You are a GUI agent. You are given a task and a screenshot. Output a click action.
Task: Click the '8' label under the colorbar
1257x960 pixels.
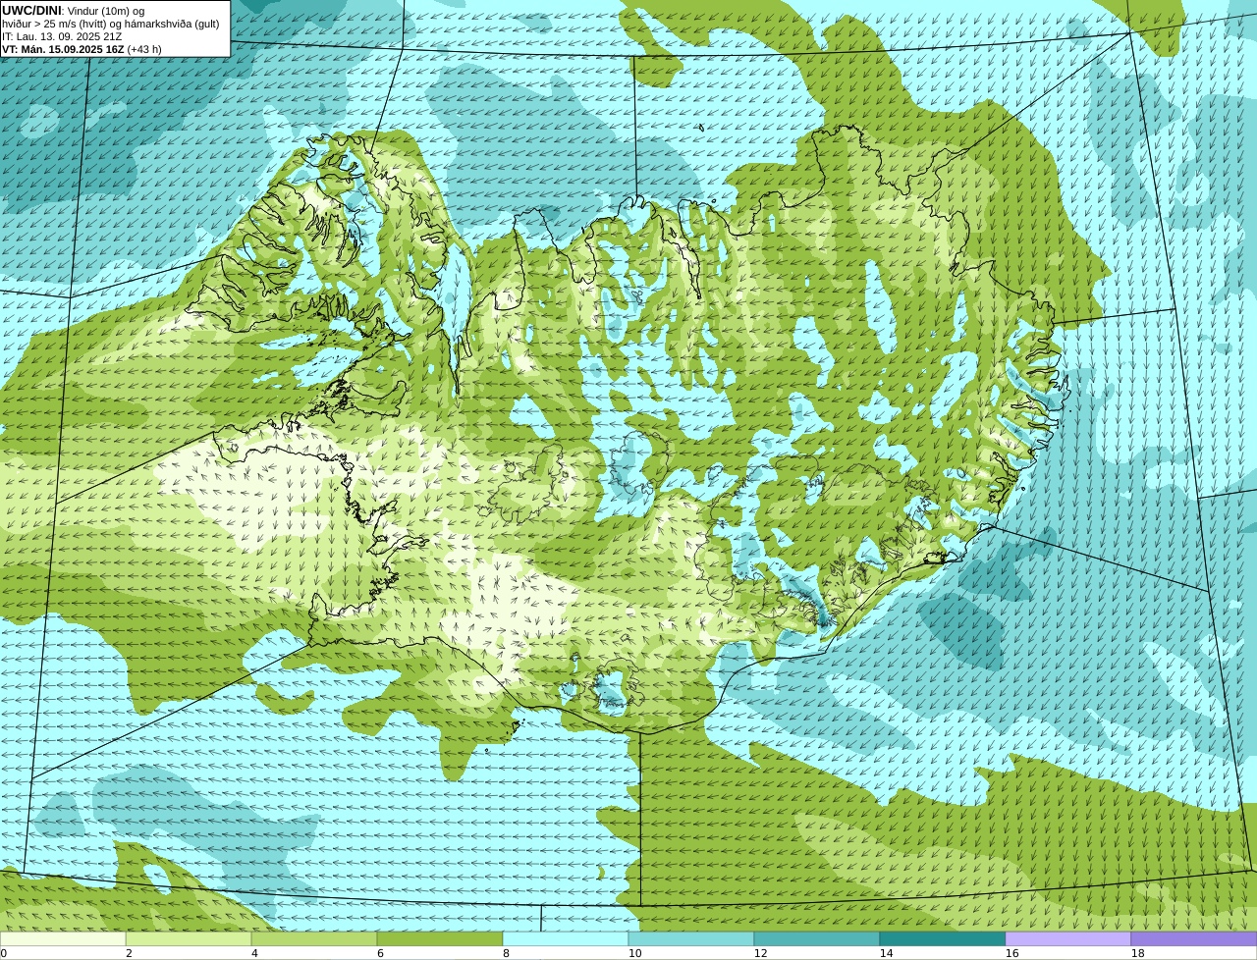point(506,953)
